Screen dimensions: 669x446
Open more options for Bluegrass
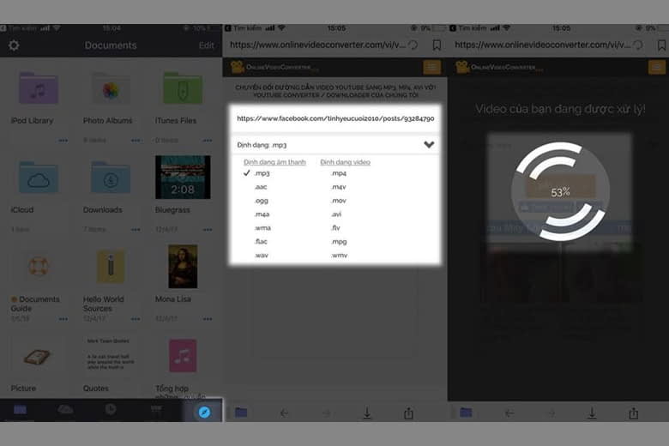tap(208, 230)
